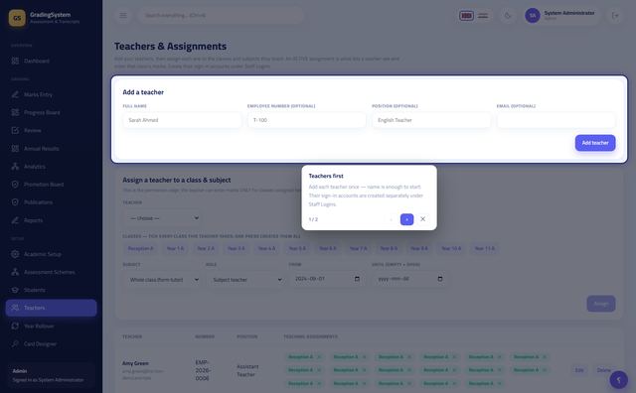Toggle the Year 7 A class chip

[358, 248]
